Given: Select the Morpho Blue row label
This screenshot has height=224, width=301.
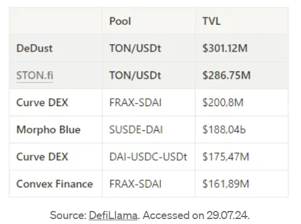Looking at the screenshot, I should 48,130.
